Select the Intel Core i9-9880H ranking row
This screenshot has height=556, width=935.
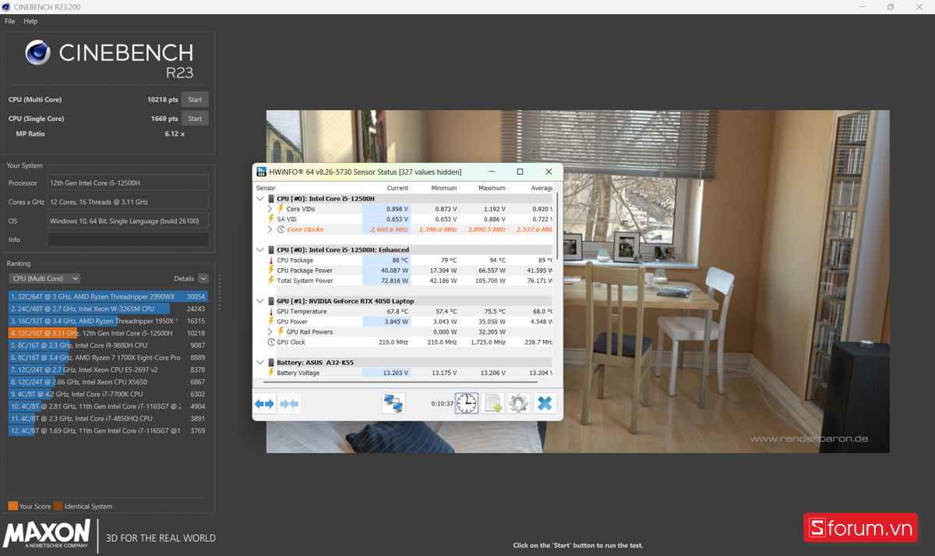point(108,345)
